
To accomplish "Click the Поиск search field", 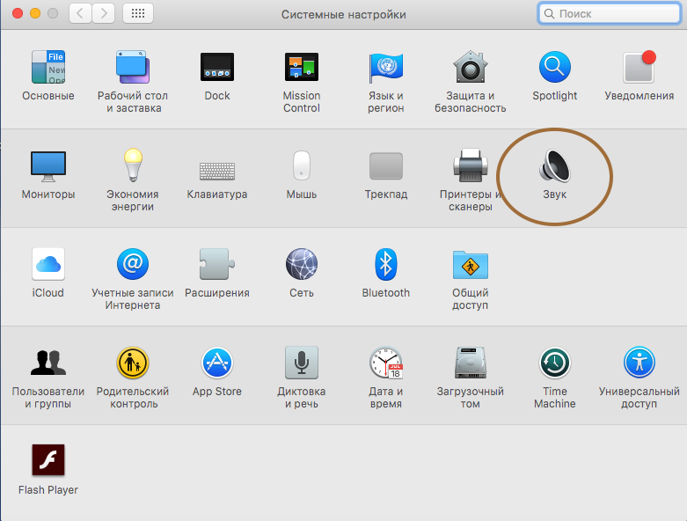I will pyautogui.click(x=609, y=13).
